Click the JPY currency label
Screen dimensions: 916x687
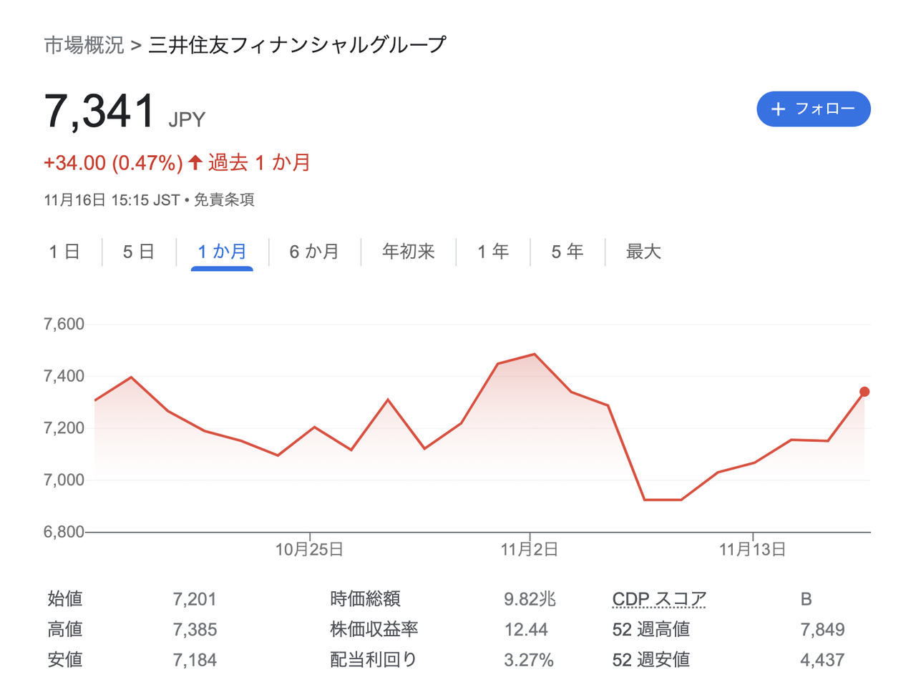(x=187, y=119)
